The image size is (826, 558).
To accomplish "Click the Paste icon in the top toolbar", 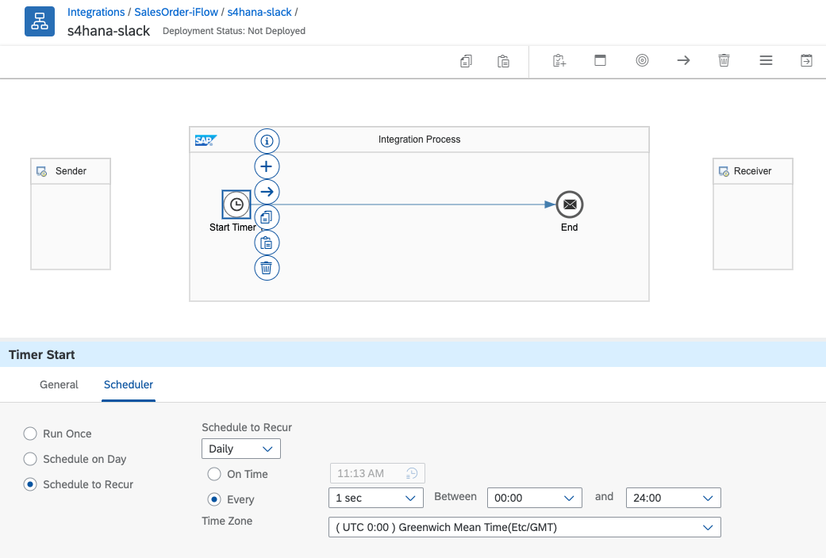I will (x=503, y=61).
